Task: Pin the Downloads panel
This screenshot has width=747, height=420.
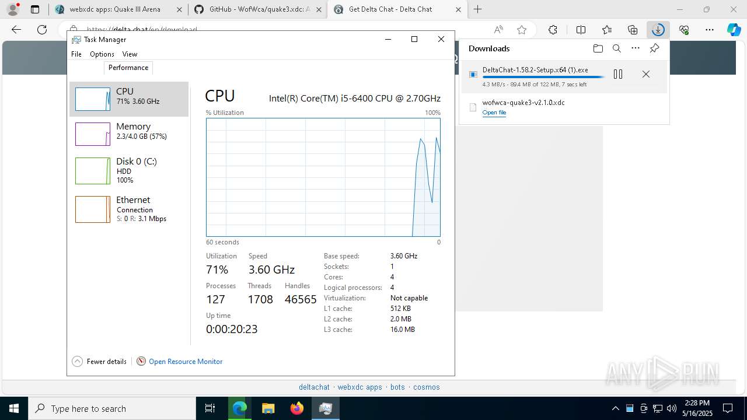Action: pos(655,48)
